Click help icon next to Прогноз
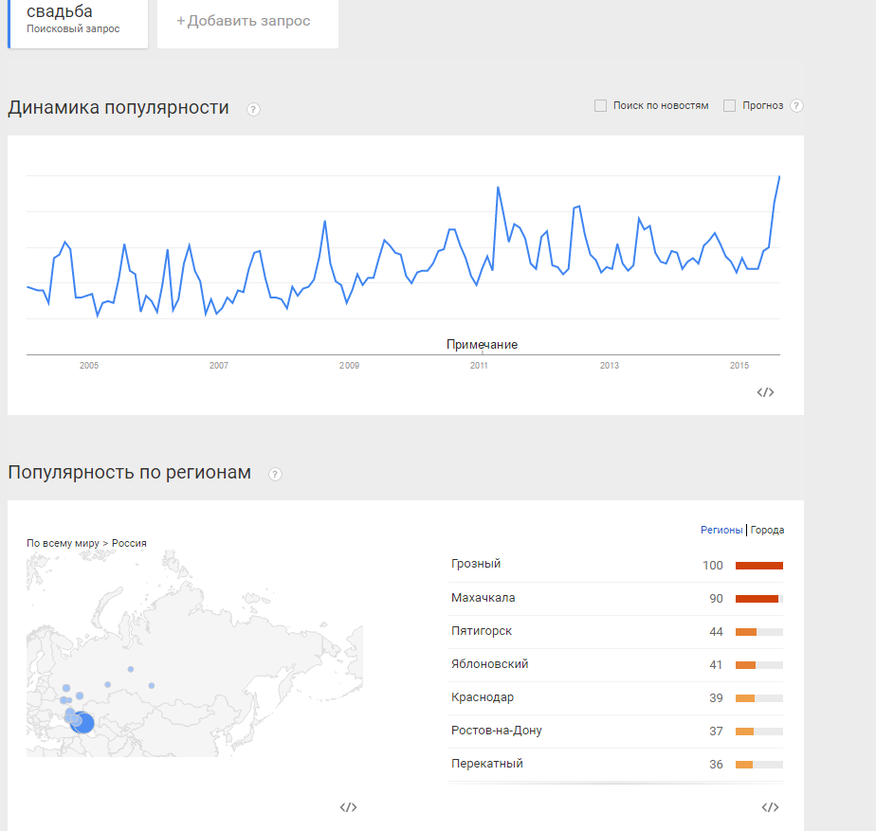 tap(796, 105)
